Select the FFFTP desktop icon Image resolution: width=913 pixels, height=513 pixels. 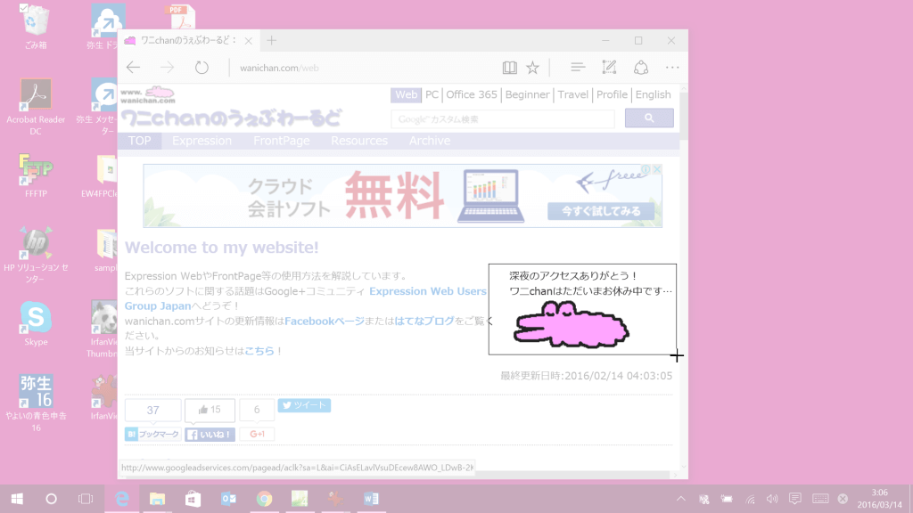click(36, 175)
